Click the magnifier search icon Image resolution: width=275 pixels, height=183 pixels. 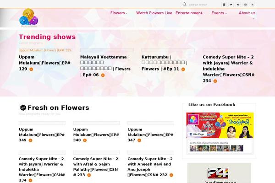[x=184, y=4]
